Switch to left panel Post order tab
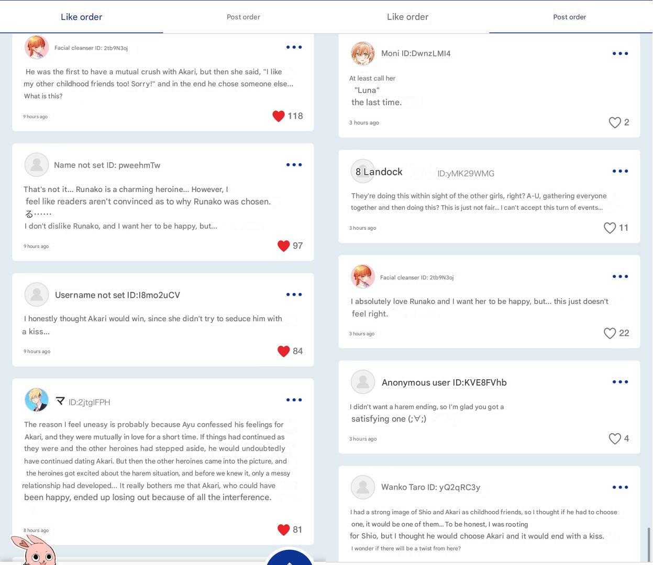 (x=244, y=17)
